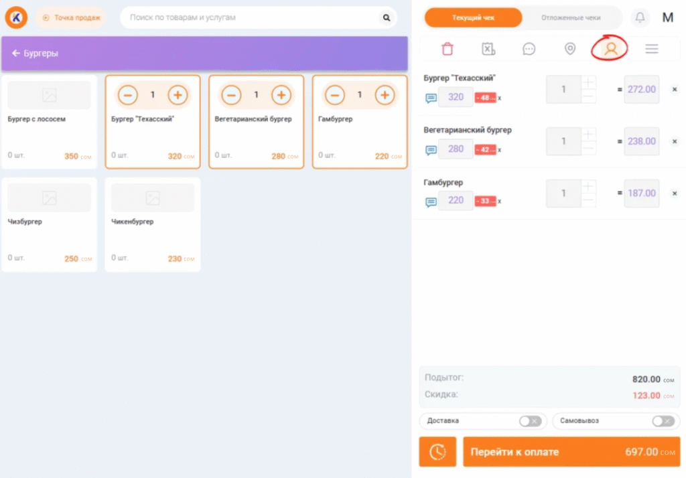Click the product search input field
686x478 pixels.
pos(251,17)
